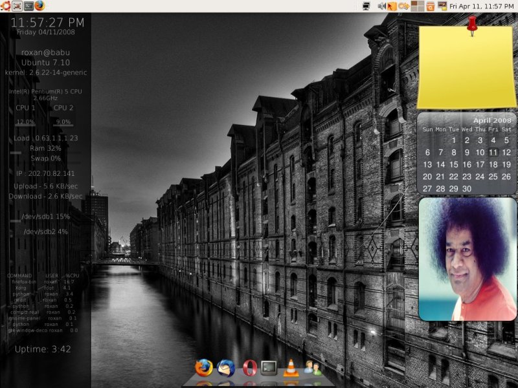Click the Sun weekday header in calendar

pyautogui.click(x=427, y=129)
